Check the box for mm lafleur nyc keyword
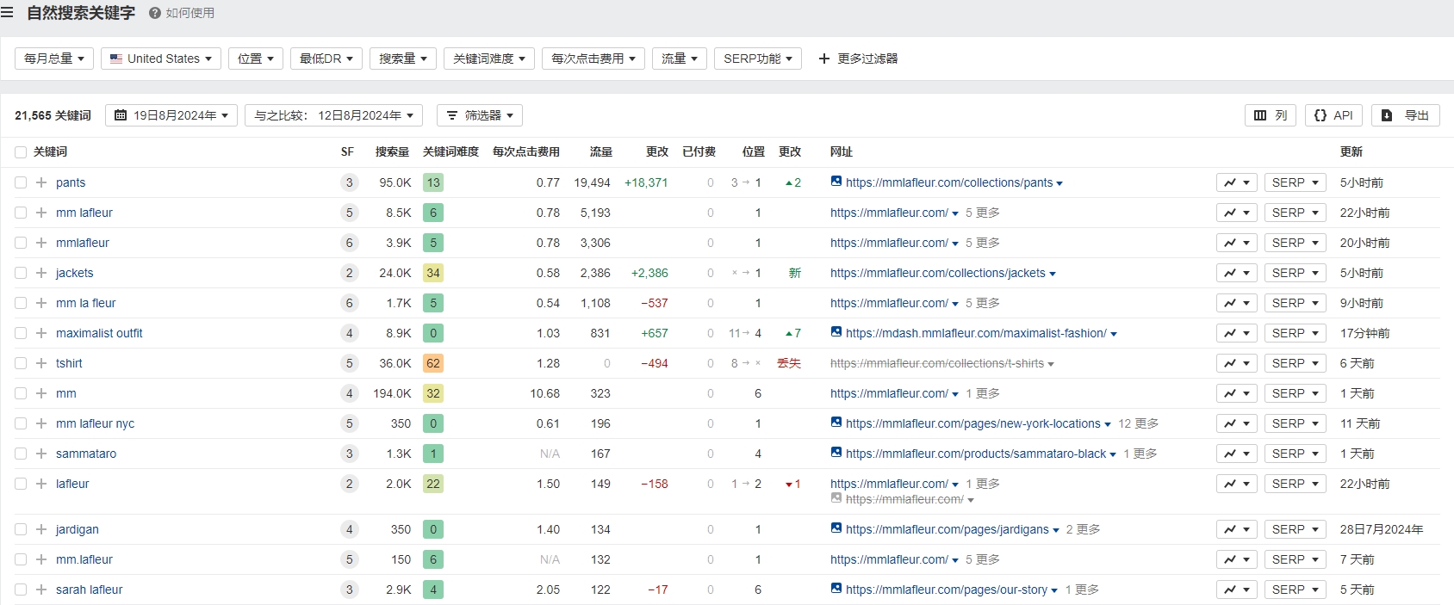This screenshot has height=605, width=1454. point(21,423)
